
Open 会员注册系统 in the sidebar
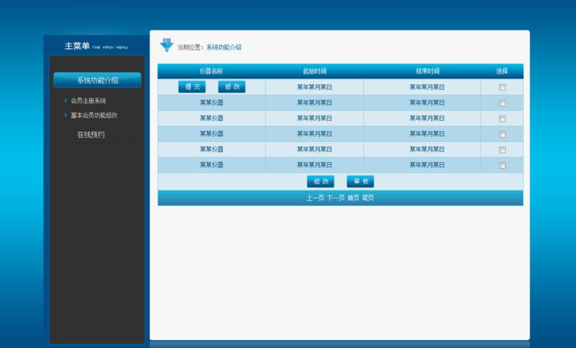[88, 101]
